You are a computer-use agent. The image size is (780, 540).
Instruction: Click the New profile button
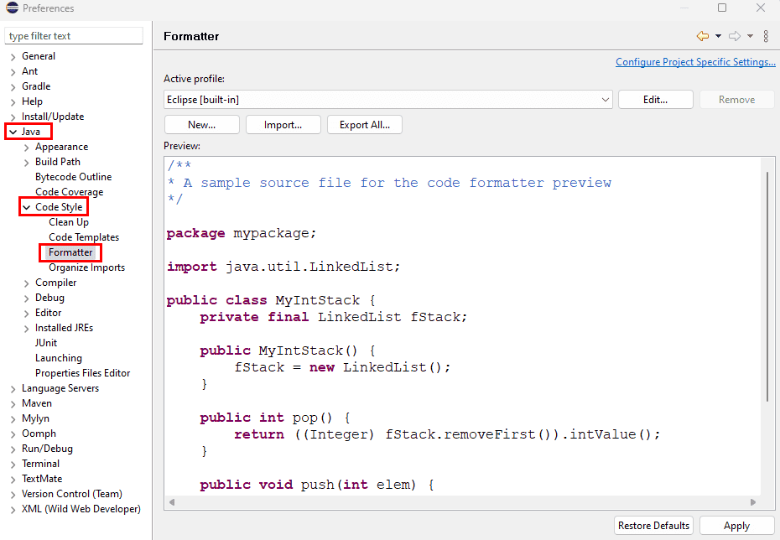click(201, 124)
